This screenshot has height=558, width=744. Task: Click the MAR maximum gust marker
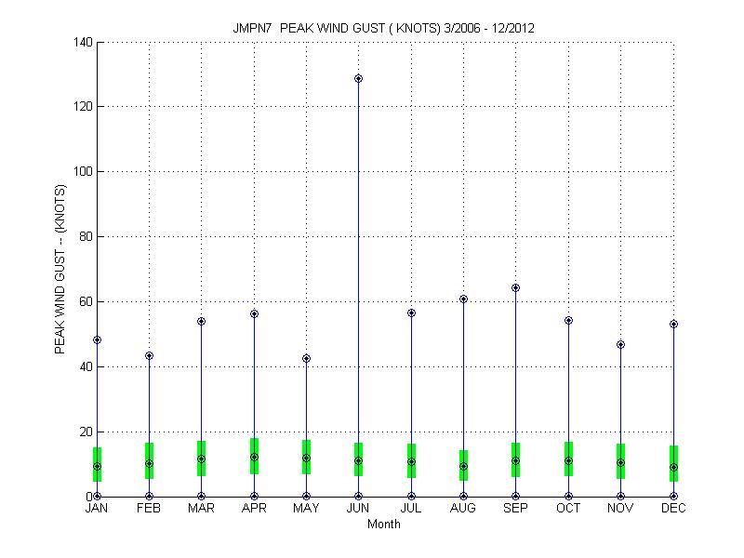click(201, 322)
